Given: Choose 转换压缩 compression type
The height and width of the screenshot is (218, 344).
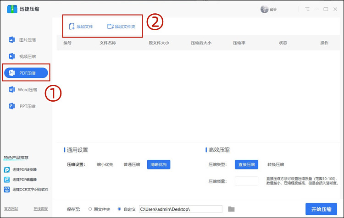Looking at the screenshot, I should coord(276,164).
